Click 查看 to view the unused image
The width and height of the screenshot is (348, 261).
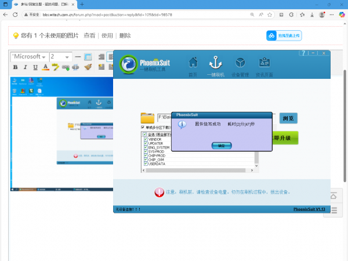89,35
